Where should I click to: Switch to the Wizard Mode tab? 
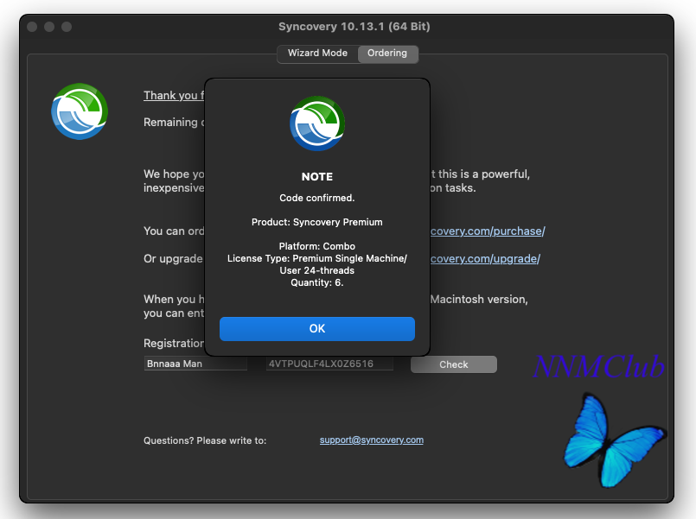tap(317, 53)
